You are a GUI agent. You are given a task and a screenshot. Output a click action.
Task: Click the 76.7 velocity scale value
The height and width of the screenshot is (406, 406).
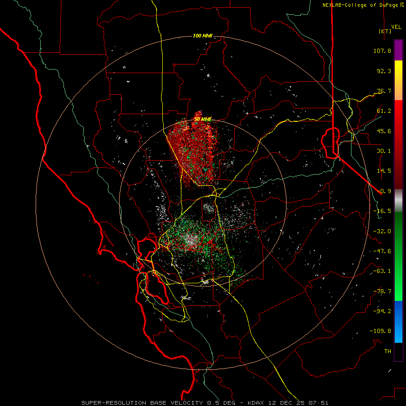[384, 91]
